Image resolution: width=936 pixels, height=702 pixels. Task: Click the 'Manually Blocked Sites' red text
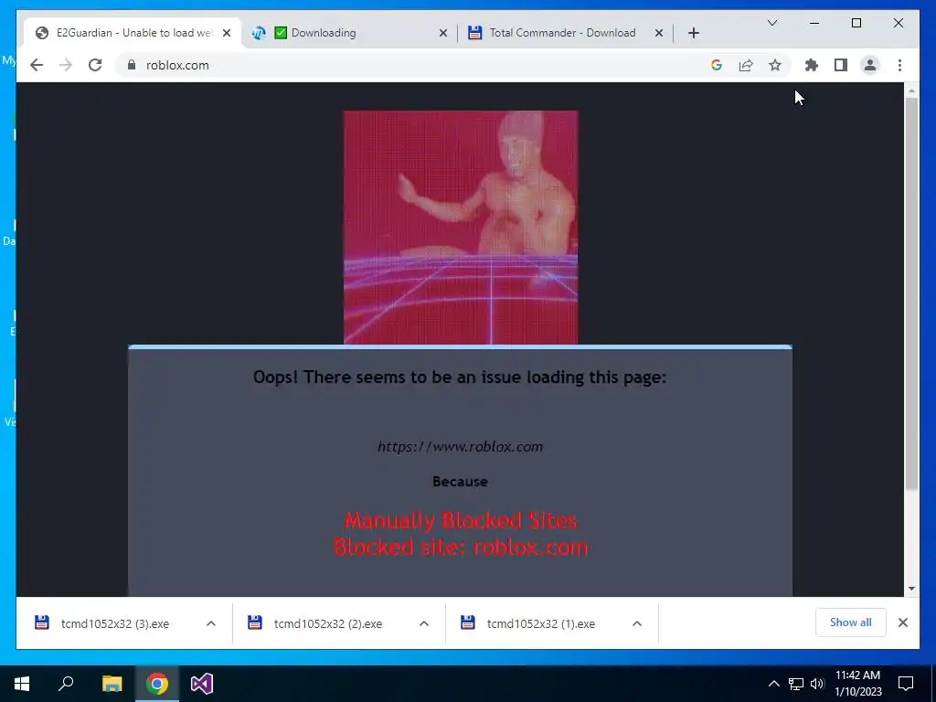pyautogui.click(x=461, y=520)
